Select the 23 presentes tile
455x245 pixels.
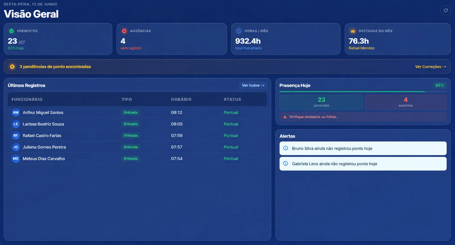pos(321,102)
